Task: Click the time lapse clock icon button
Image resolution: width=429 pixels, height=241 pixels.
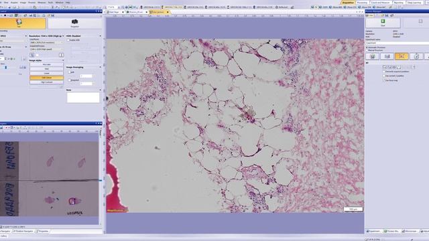Action: (x=416, y=56)
